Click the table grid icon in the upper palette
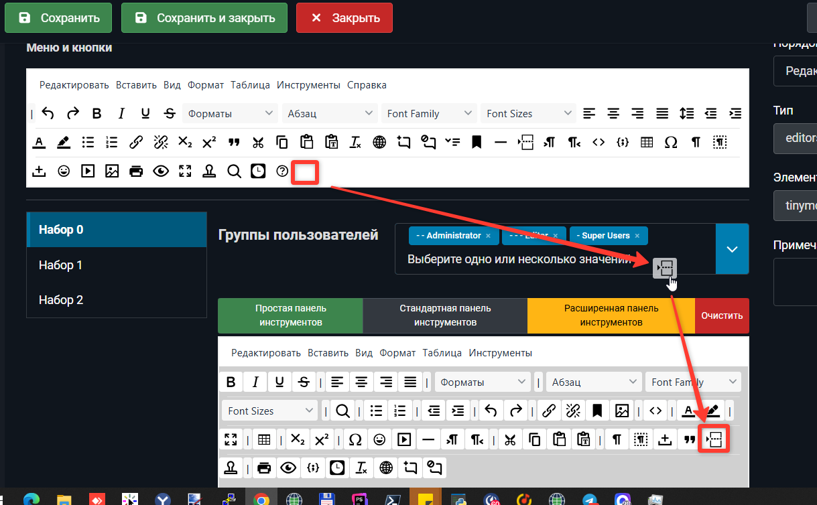The height and width of the screenshot is (505, 817). point(646,142)
